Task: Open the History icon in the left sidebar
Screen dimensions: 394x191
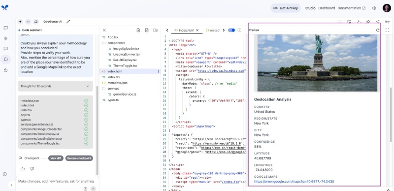Action: [x=5, y=70]
